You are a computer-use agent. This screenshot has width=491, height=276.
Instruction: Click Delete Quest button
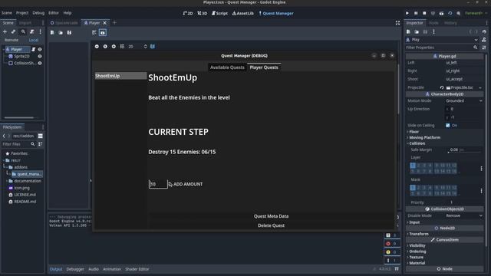(x=271, y=225)
